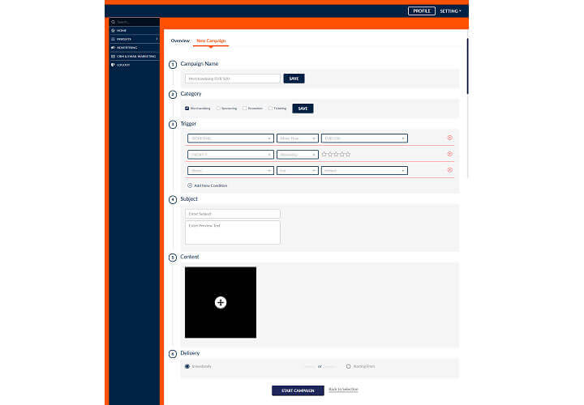Switch to the Overview tab
The image size is (584, 405).
(x=180, y=40)
